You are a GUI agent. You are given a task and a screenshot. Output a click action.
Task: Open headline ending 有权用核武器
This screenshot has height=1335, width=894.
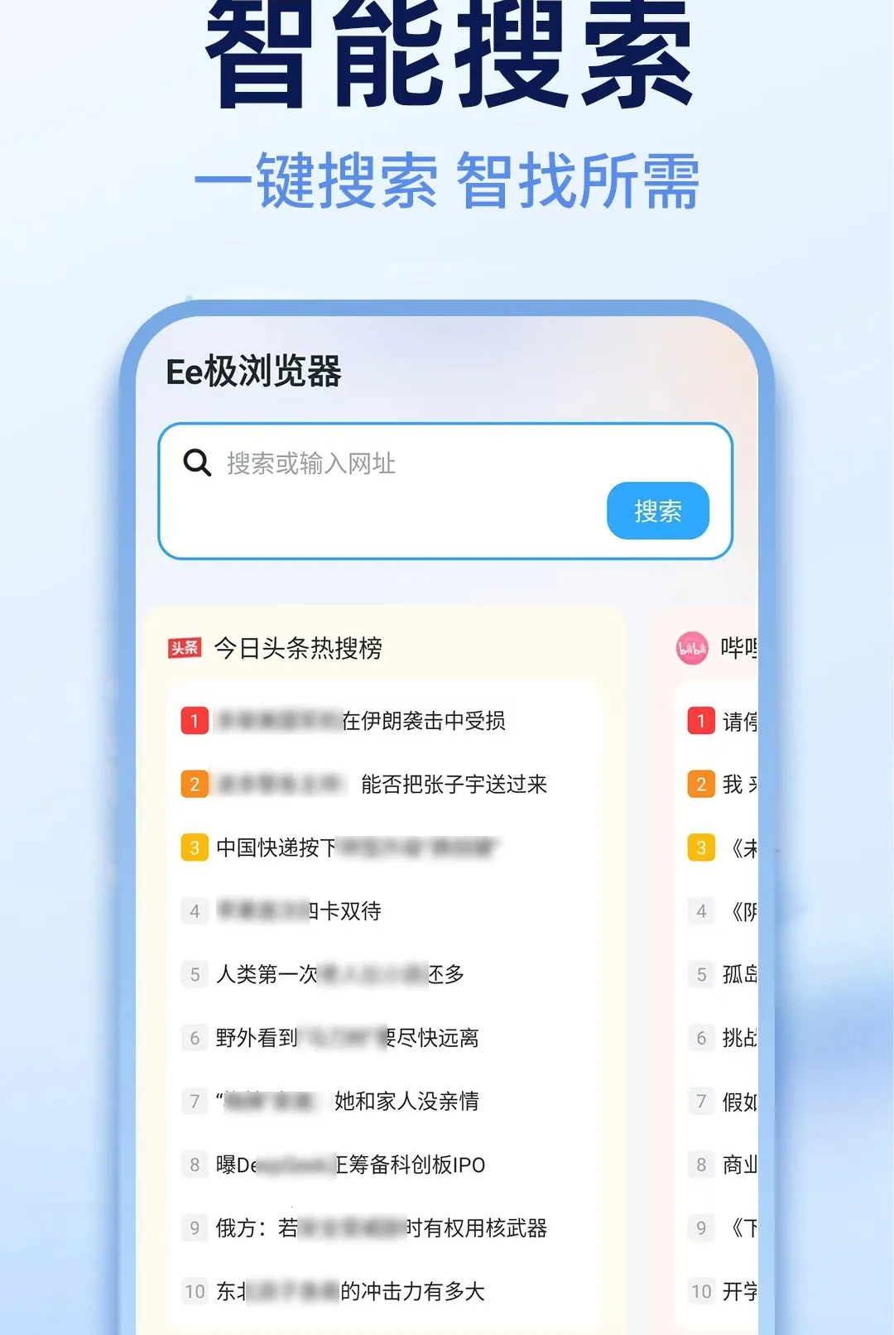(382, 1228)
